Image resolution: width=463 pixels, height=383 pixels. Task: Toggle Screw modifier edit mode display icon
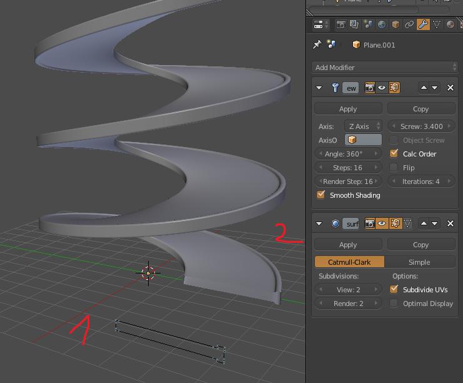click(x=394, y=88)
